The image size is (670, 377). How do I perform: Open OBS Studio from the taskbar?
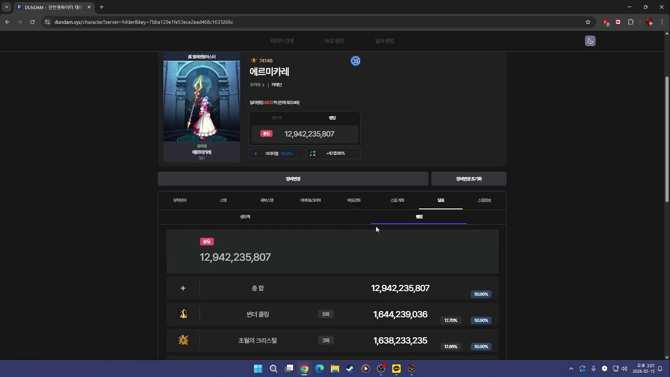[x=381, y=369]
